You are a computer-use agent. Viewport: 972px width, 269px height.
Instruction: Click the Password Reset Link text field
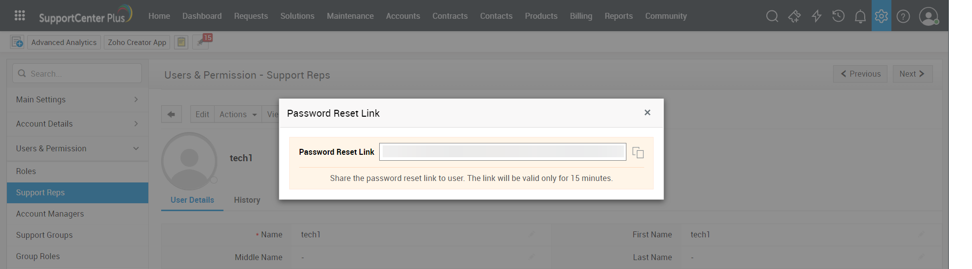[502, 152]
